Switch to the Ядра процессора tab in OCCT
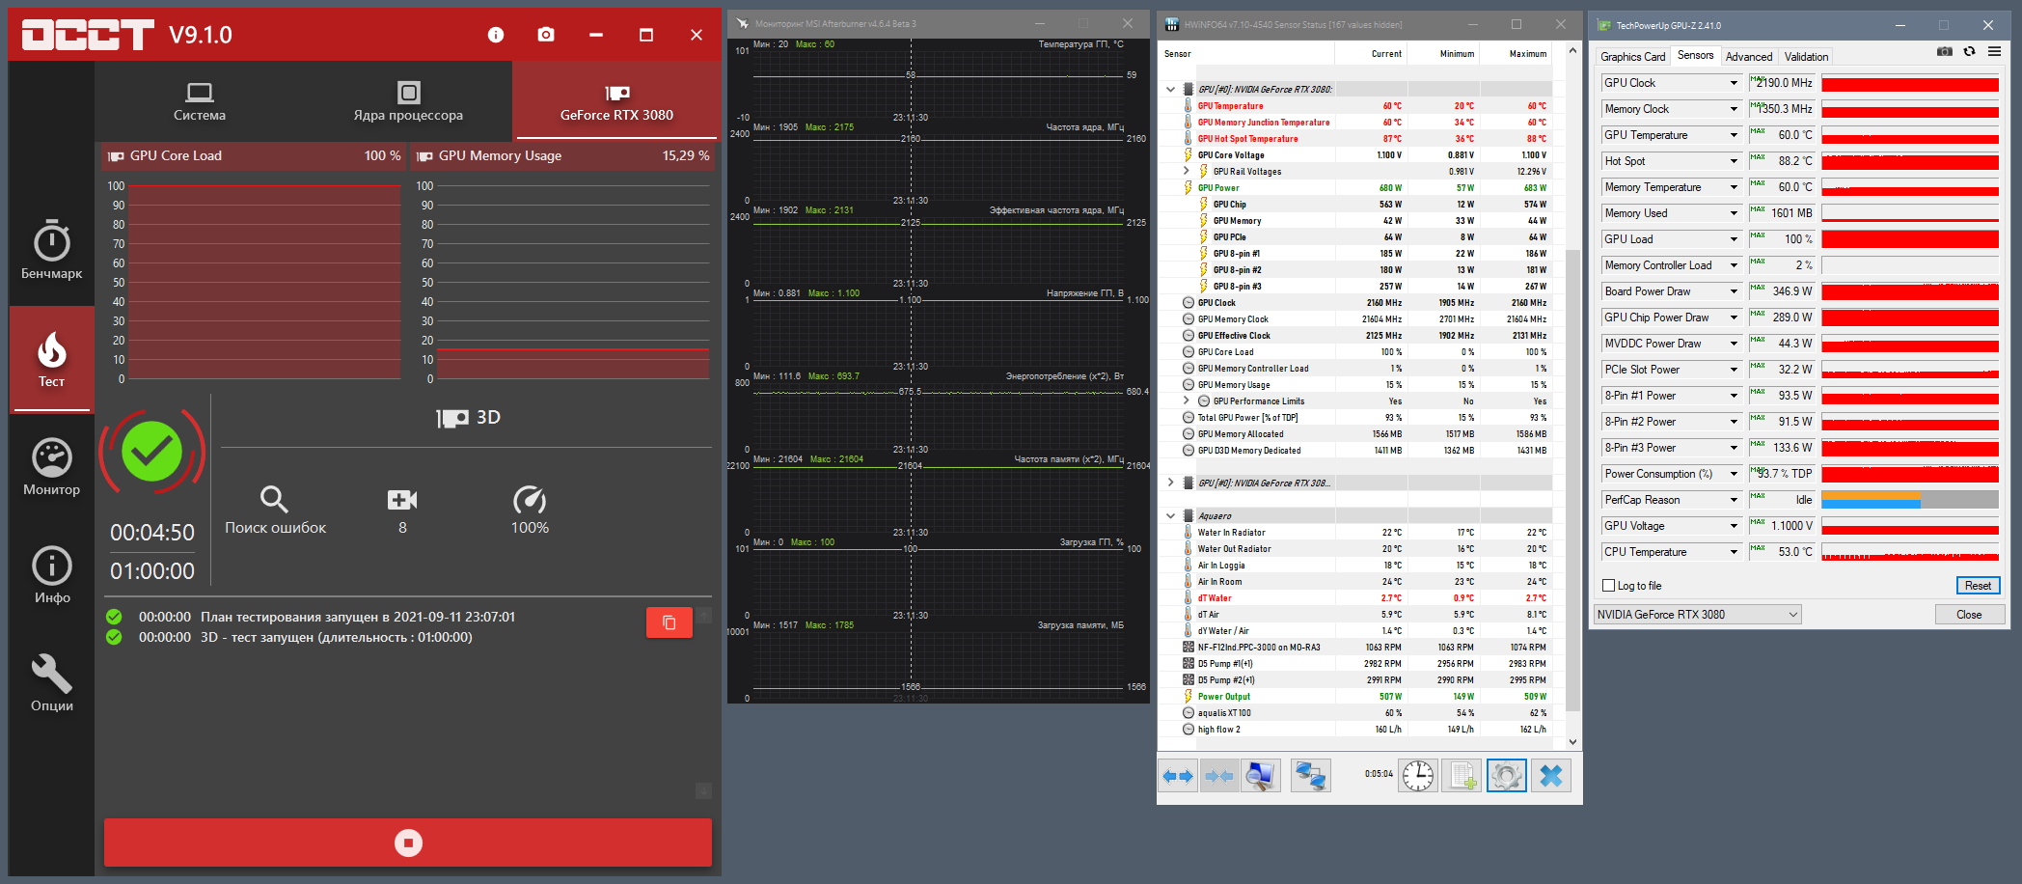This screenshot has height=884, width=2022. 408,101
